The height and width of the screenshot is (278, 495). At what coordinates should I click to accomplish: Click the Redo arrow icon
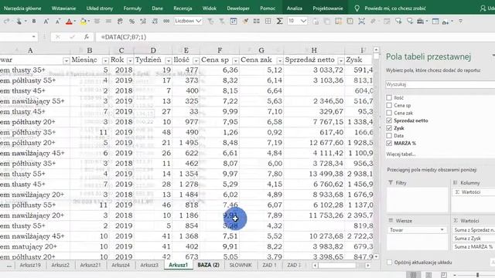point(6,22)
